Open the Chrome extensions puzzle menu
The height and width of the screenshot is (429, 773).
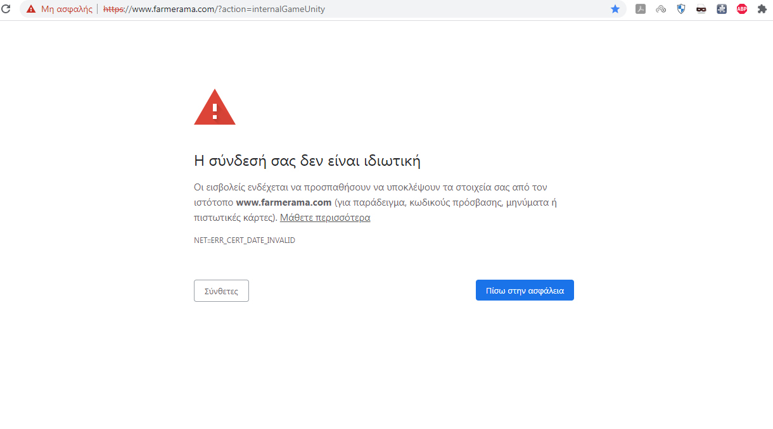[762, 9]
